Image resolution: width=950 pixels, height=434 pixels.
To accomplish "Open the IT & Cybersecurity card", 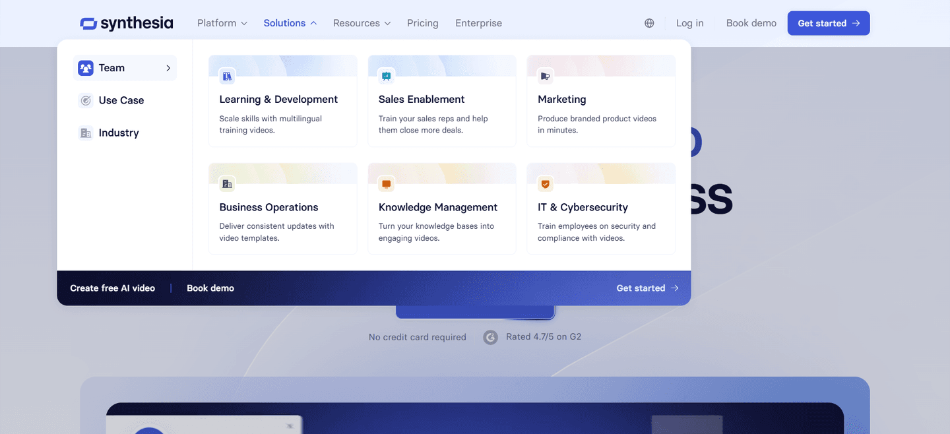I will point(601,208).
